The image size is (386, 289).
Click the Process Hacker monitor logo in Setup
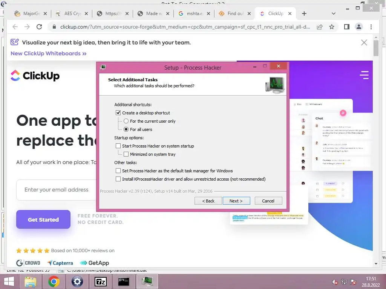pyautogui.click(x=275, y=85)
